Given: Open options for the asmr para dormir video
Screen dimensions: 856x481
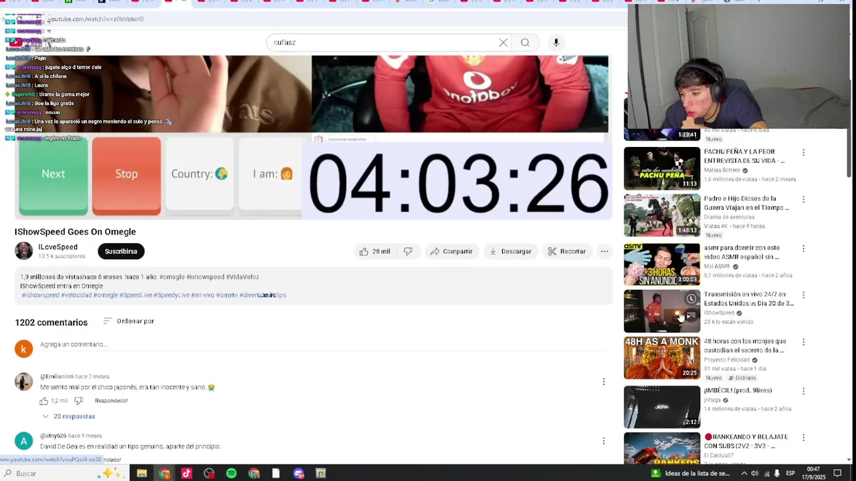Looking at the screenshot, I should [x=803, y=249].
